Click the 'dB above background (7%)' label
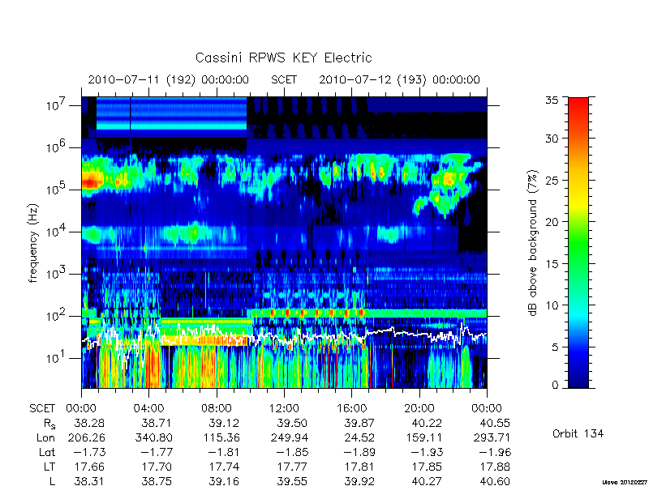Image resolution: width=649 pixels, height=486 pixels. coord(533,243)
